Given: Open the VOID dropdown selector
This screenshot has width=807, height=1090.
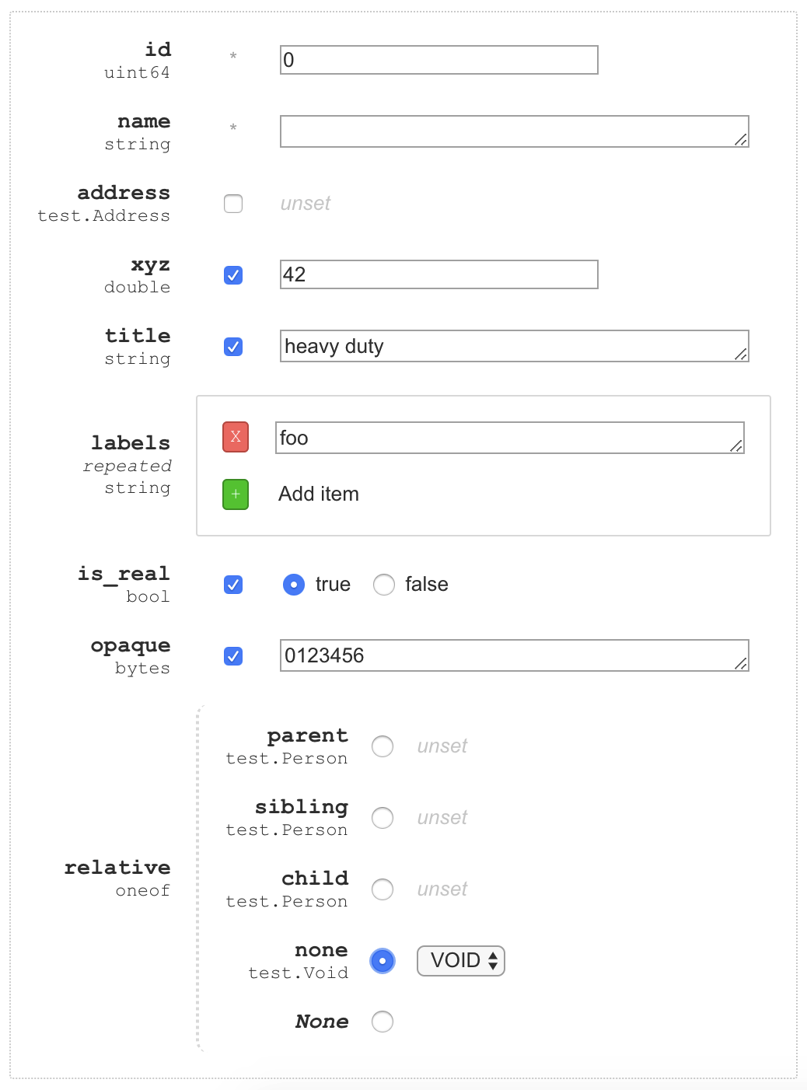Looking at the screenshot, I should click(x=461, y=961).
